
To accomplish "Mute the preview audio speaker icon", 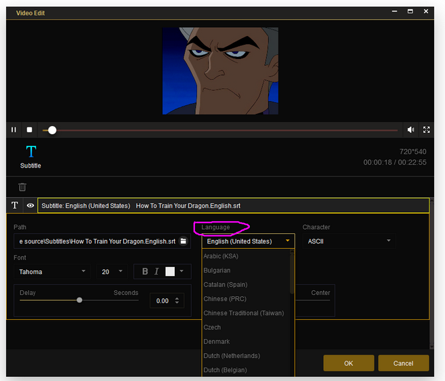I will (x=410, y=130).
